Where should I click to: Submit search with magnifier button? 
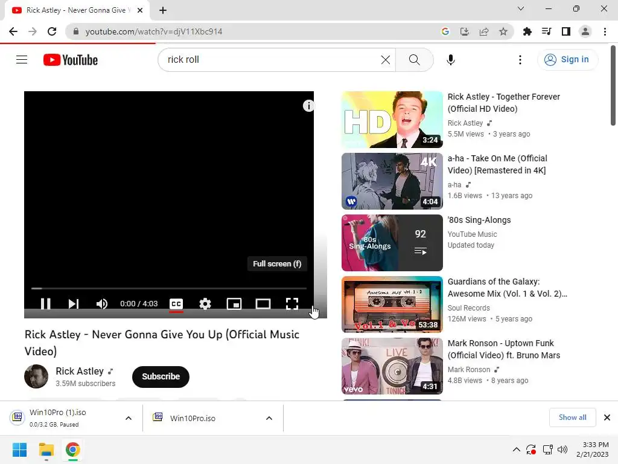coord(414,60)
